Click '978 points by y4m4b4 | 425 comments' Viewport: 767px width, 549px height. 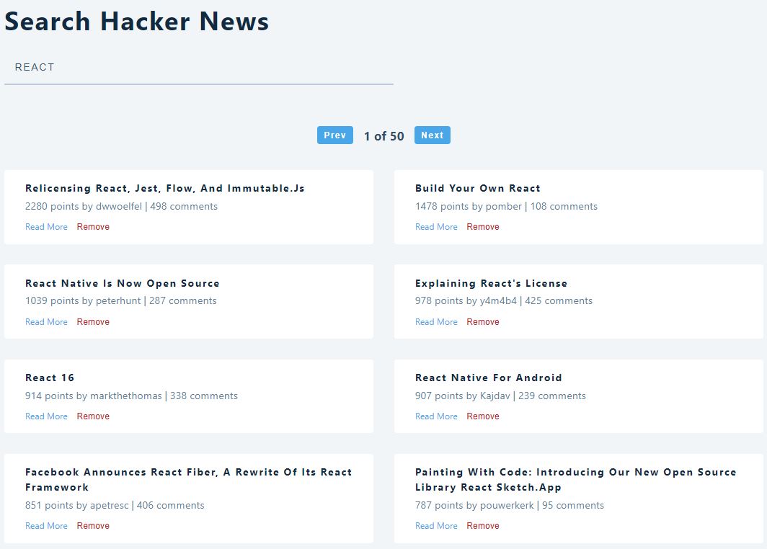tap(504, 300)
